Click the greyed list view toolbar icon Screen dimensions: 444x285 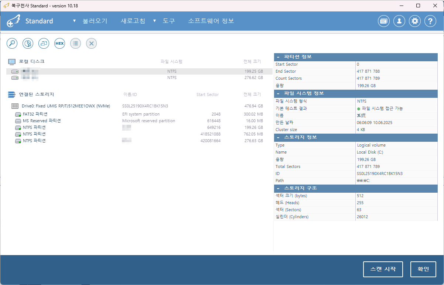pyautogui.click(x=75, y=43)
